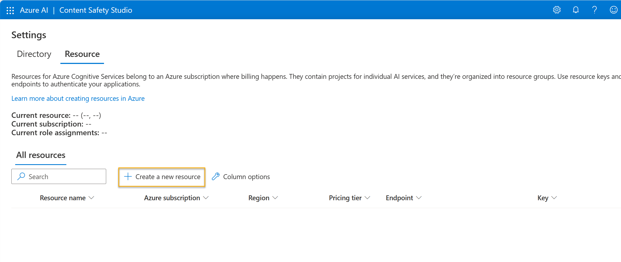Viewport: 621px width, 262px height.
Task: Select the All resources tab
Action: click(x=41, y=155)
